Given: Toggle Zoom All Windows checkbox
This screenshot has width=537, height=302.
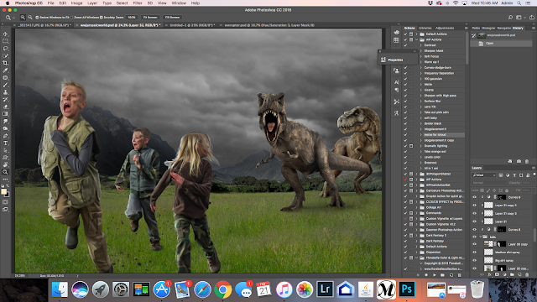Looking at the screenshot, I should tap(71, 17).
